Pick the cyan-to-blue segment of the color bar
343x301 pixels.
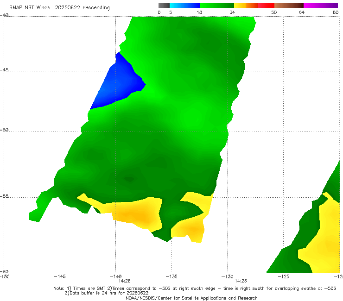(185, 6)
